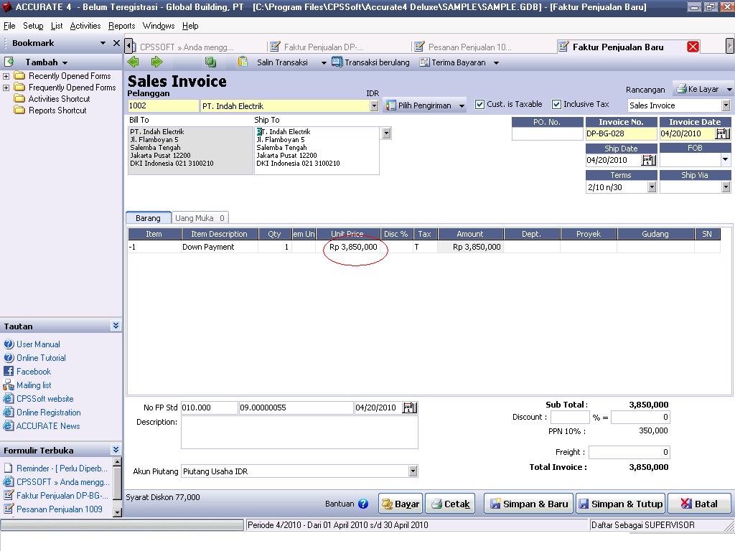Open the Terms dropdown showing 2/10 n/30

pos(651,187)
